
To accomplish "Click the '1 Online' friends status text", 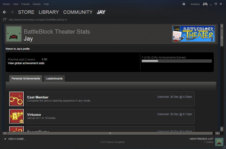I will [209, 142].
